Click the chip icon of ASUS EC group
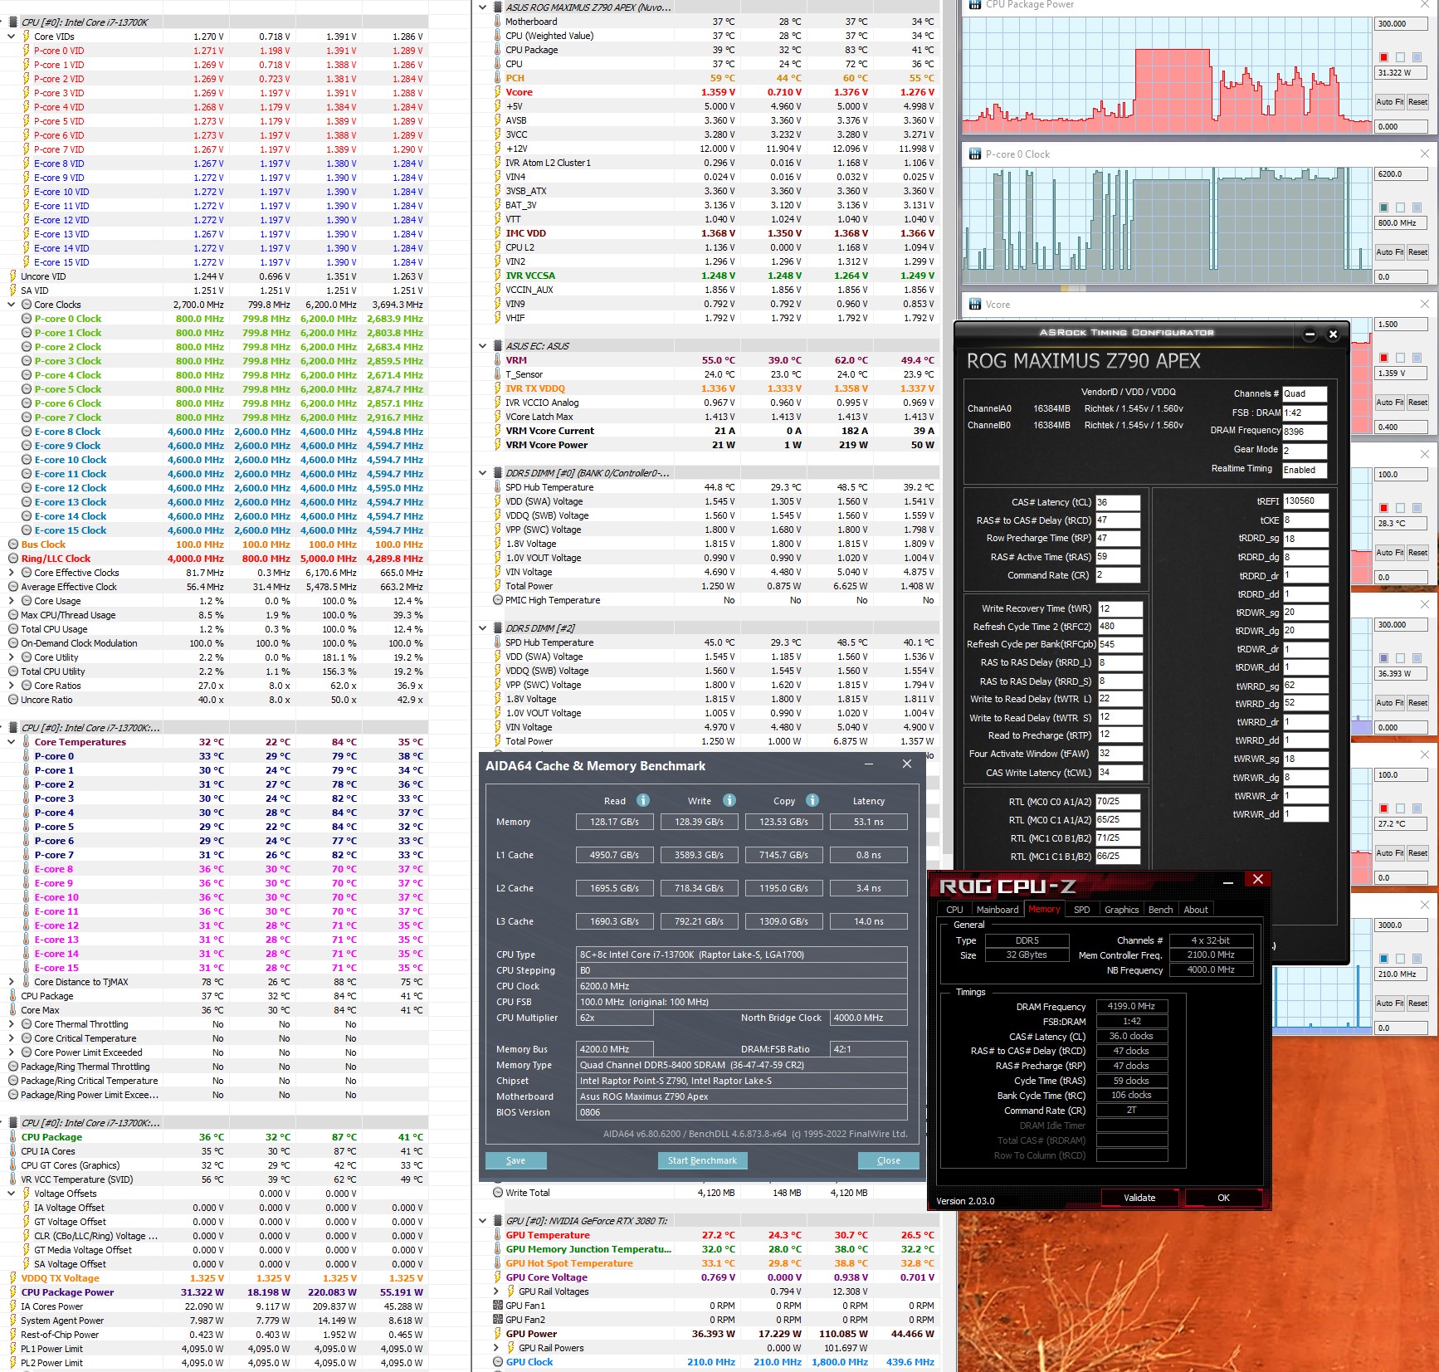Screen dimensions: 1439x1372 [x=498, y=346]
